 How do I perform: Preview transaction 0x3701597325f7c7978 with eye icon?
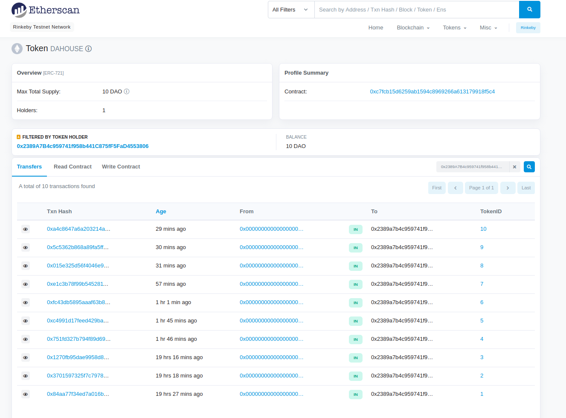point(26,376)
